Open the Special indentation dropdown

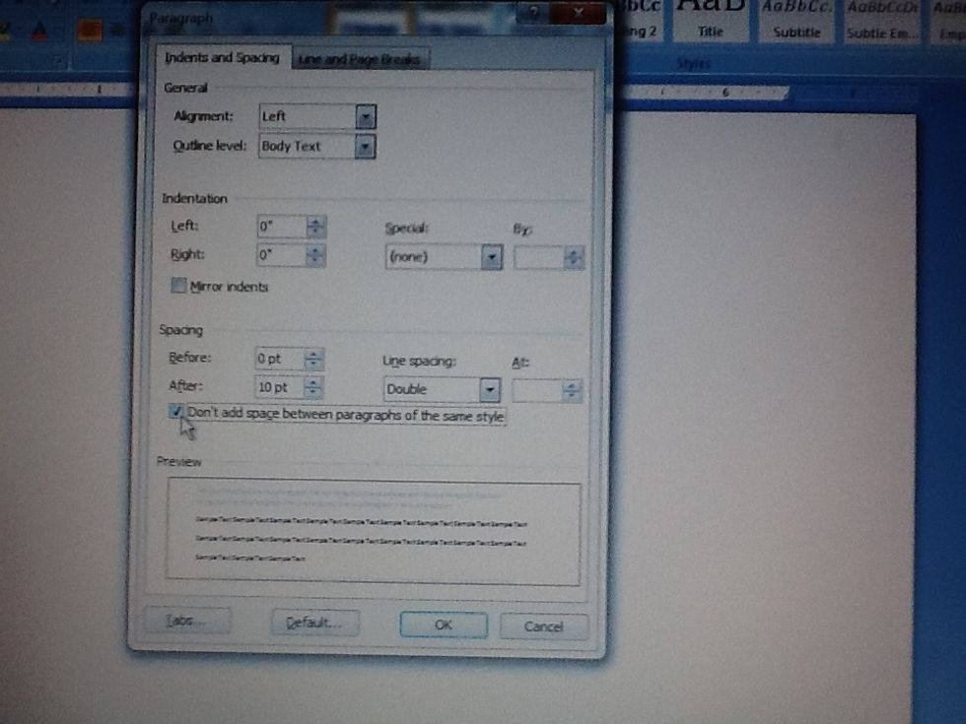tap(491, 256)
